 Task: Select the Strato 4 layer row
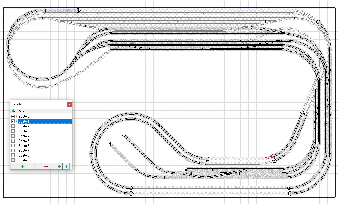[x=24, y=136]
